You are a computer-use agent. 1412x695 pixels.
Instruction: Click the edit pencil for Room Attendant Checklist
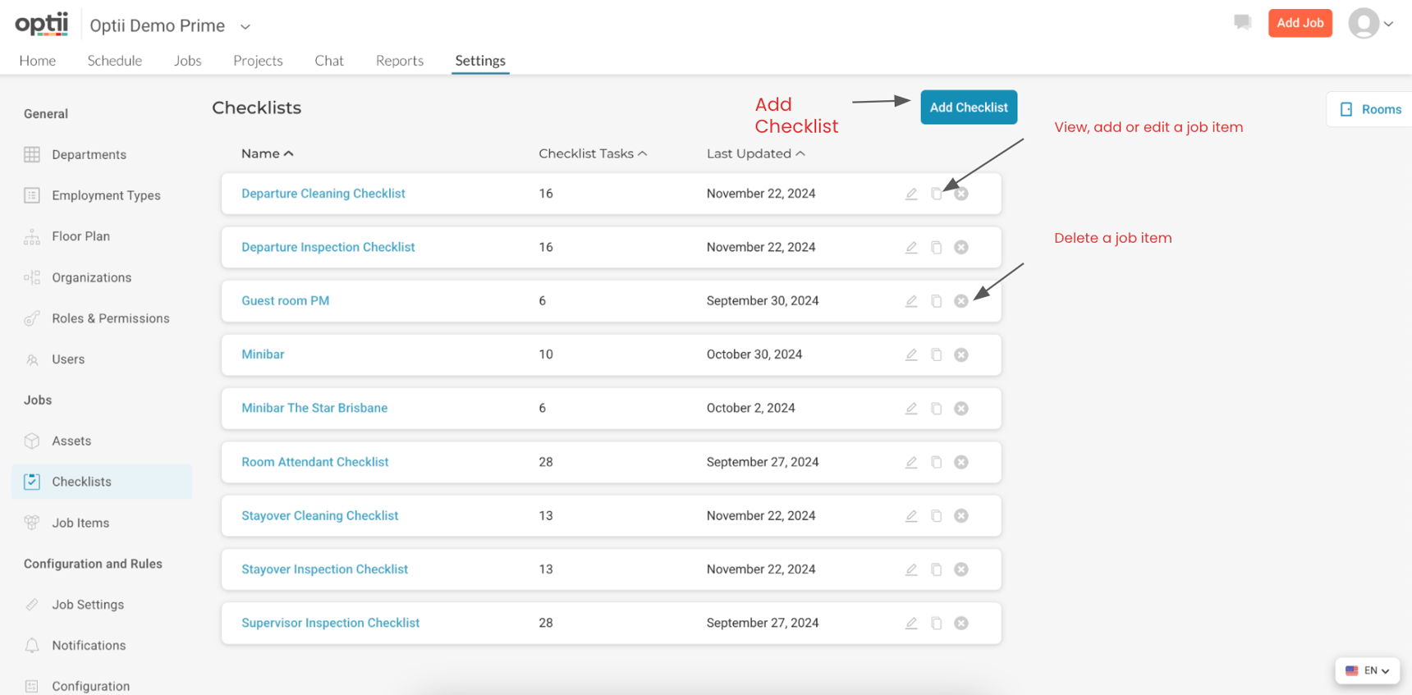(x=911, y=463)
